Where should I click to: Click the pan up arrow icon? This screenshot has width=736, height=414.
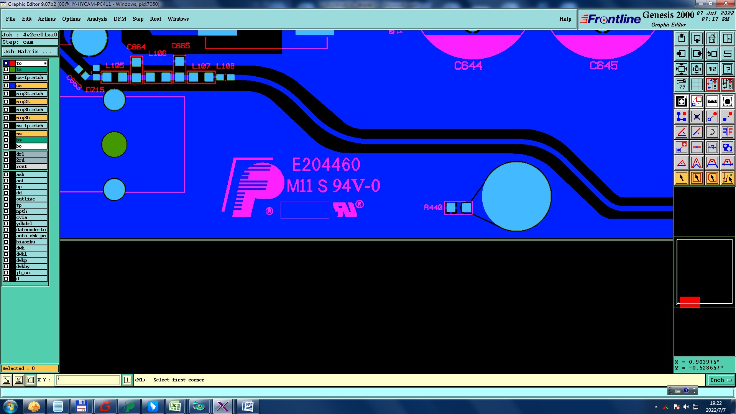tap(682, 38)
